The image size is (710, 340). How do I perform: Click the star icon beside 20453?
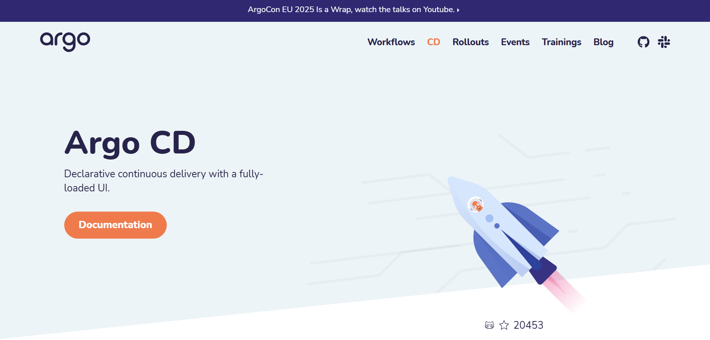[504, 325]
